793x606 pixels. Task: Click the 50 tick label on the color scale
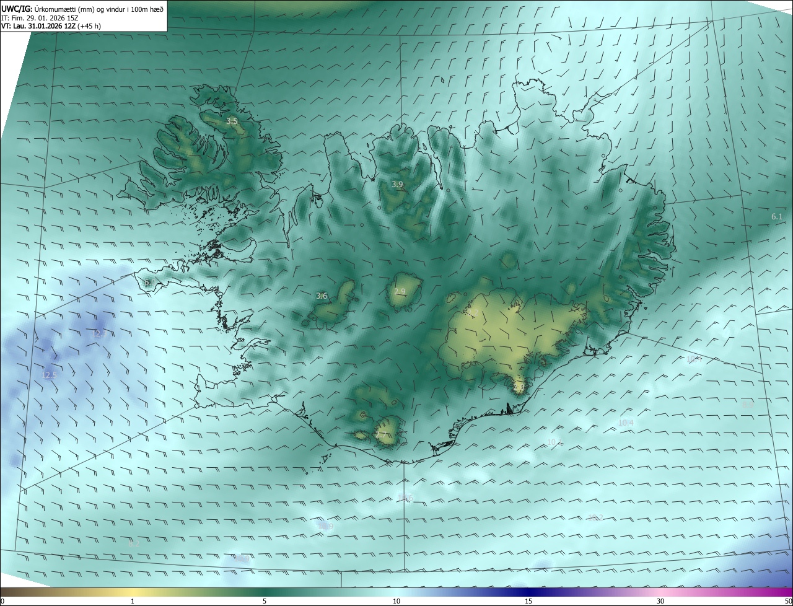788,601
